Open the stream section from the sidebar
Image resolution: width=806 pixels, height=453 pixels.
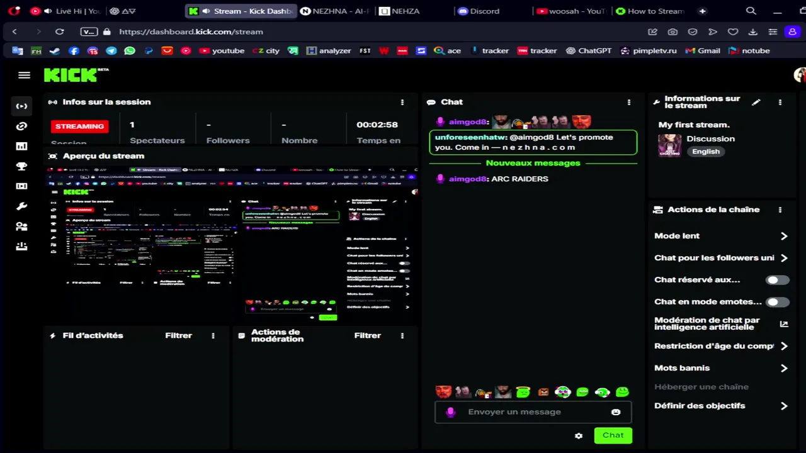tap(21, 106)
